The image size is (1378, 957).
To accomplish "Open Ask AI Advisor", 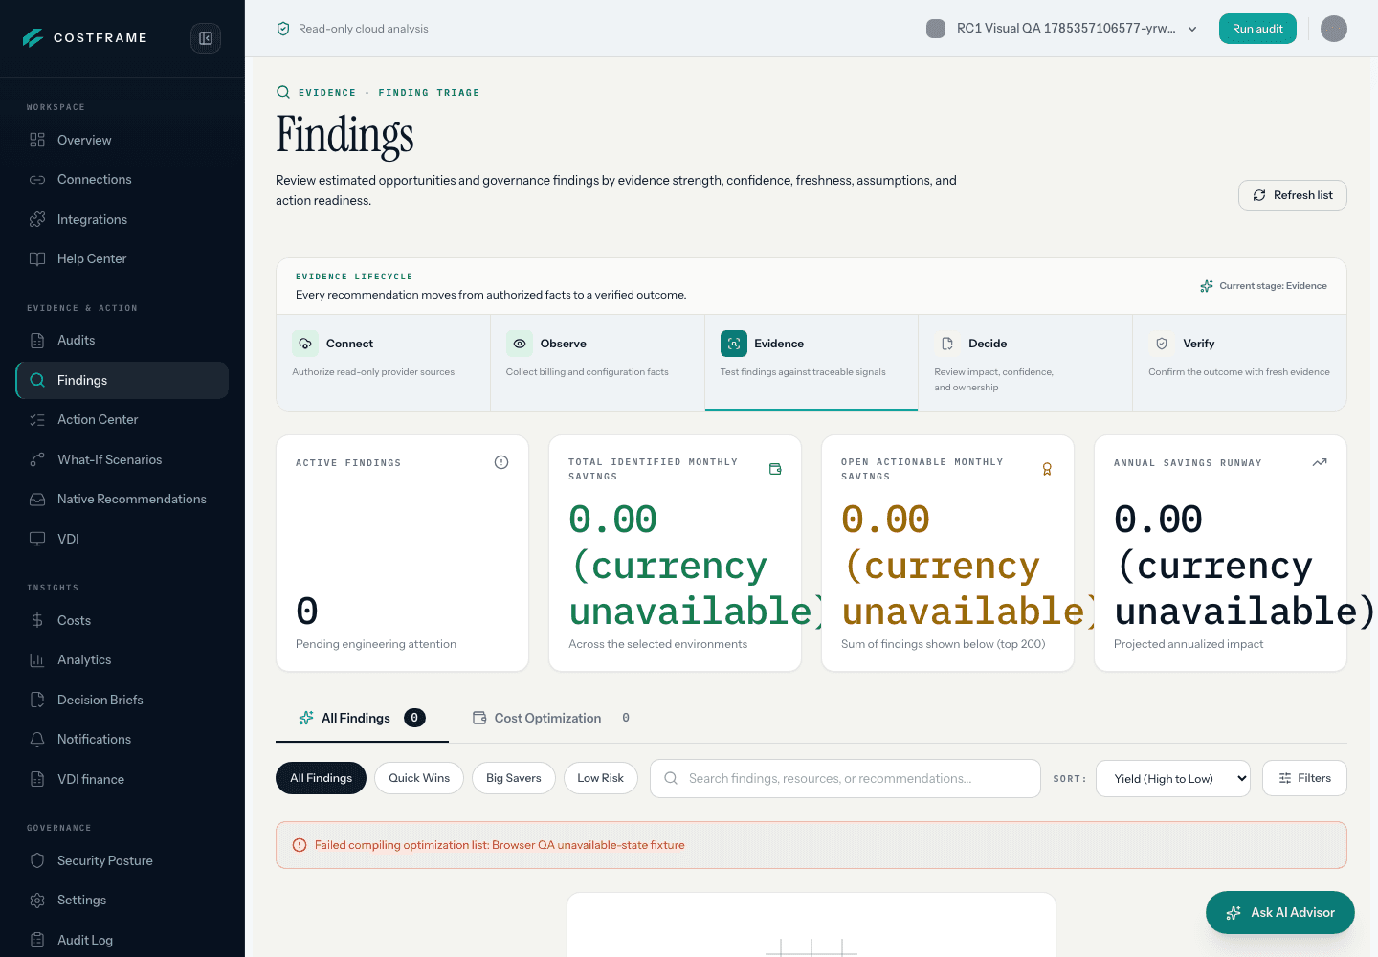I will point(1280,913).
